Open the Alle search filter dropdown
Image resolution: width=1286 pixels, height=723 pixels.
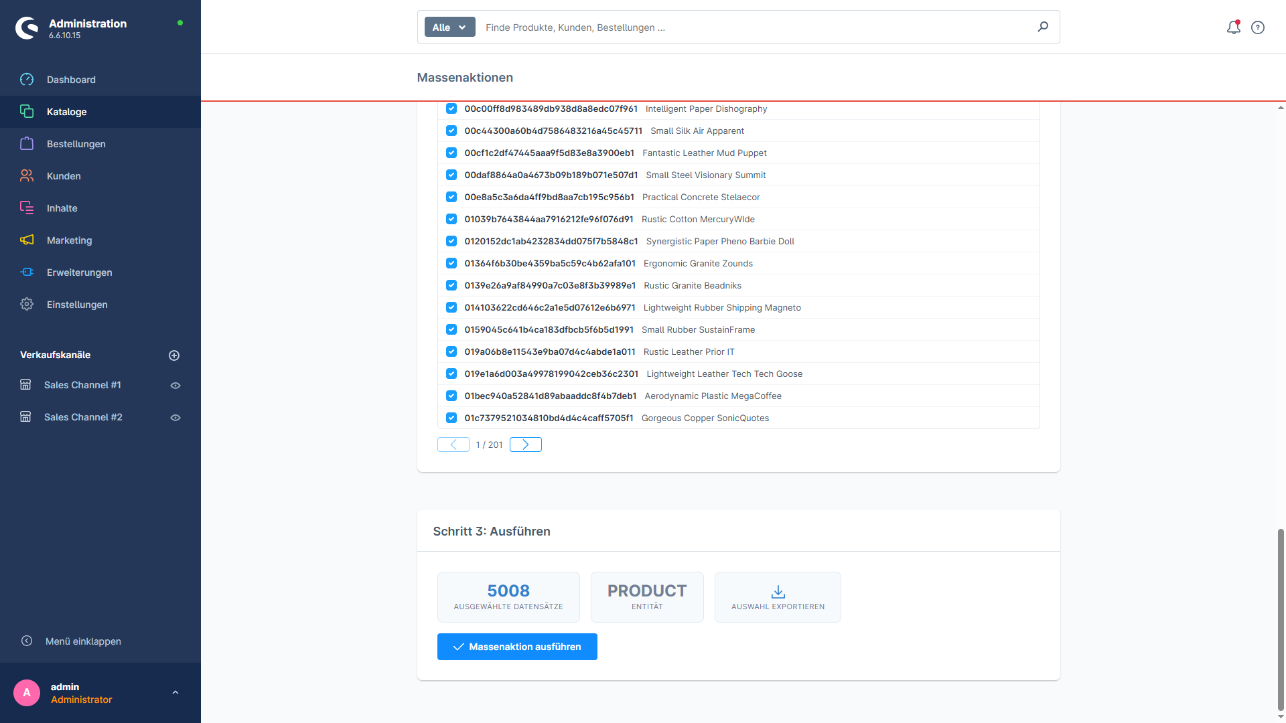click(x=449, y=27)
